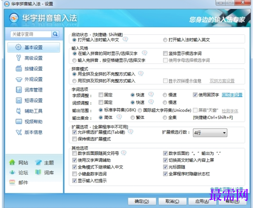Click the 确定 button
The width and height of the screenshot is (256, 208).
141,201
